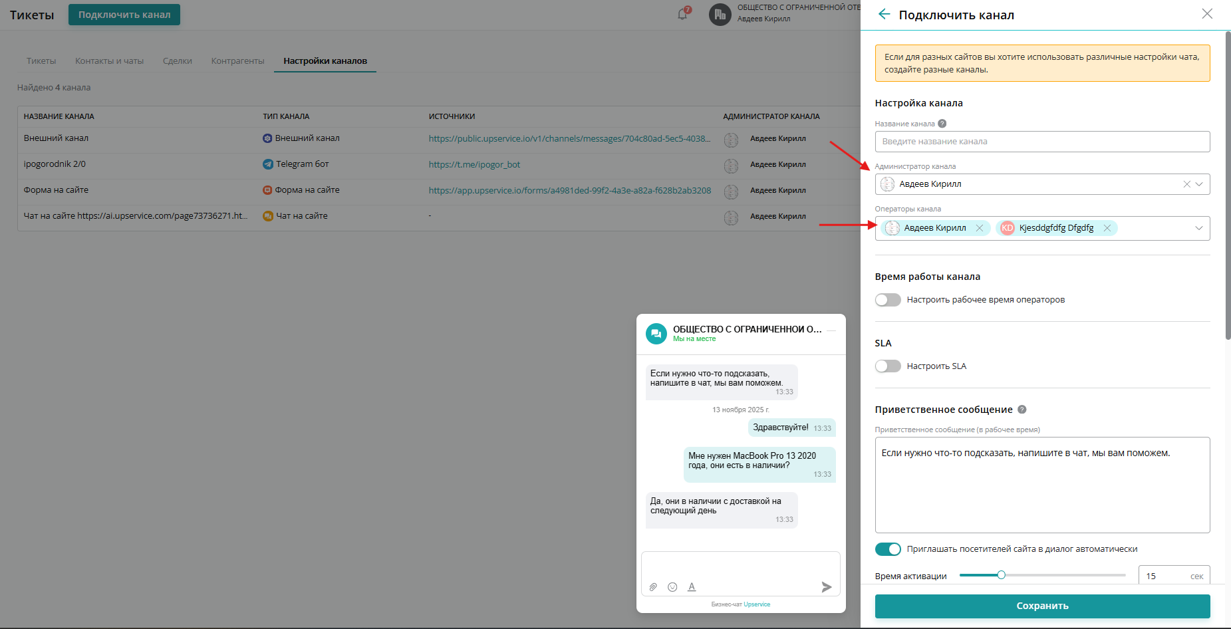Click the Название канала input field

tap(1042, 142)
